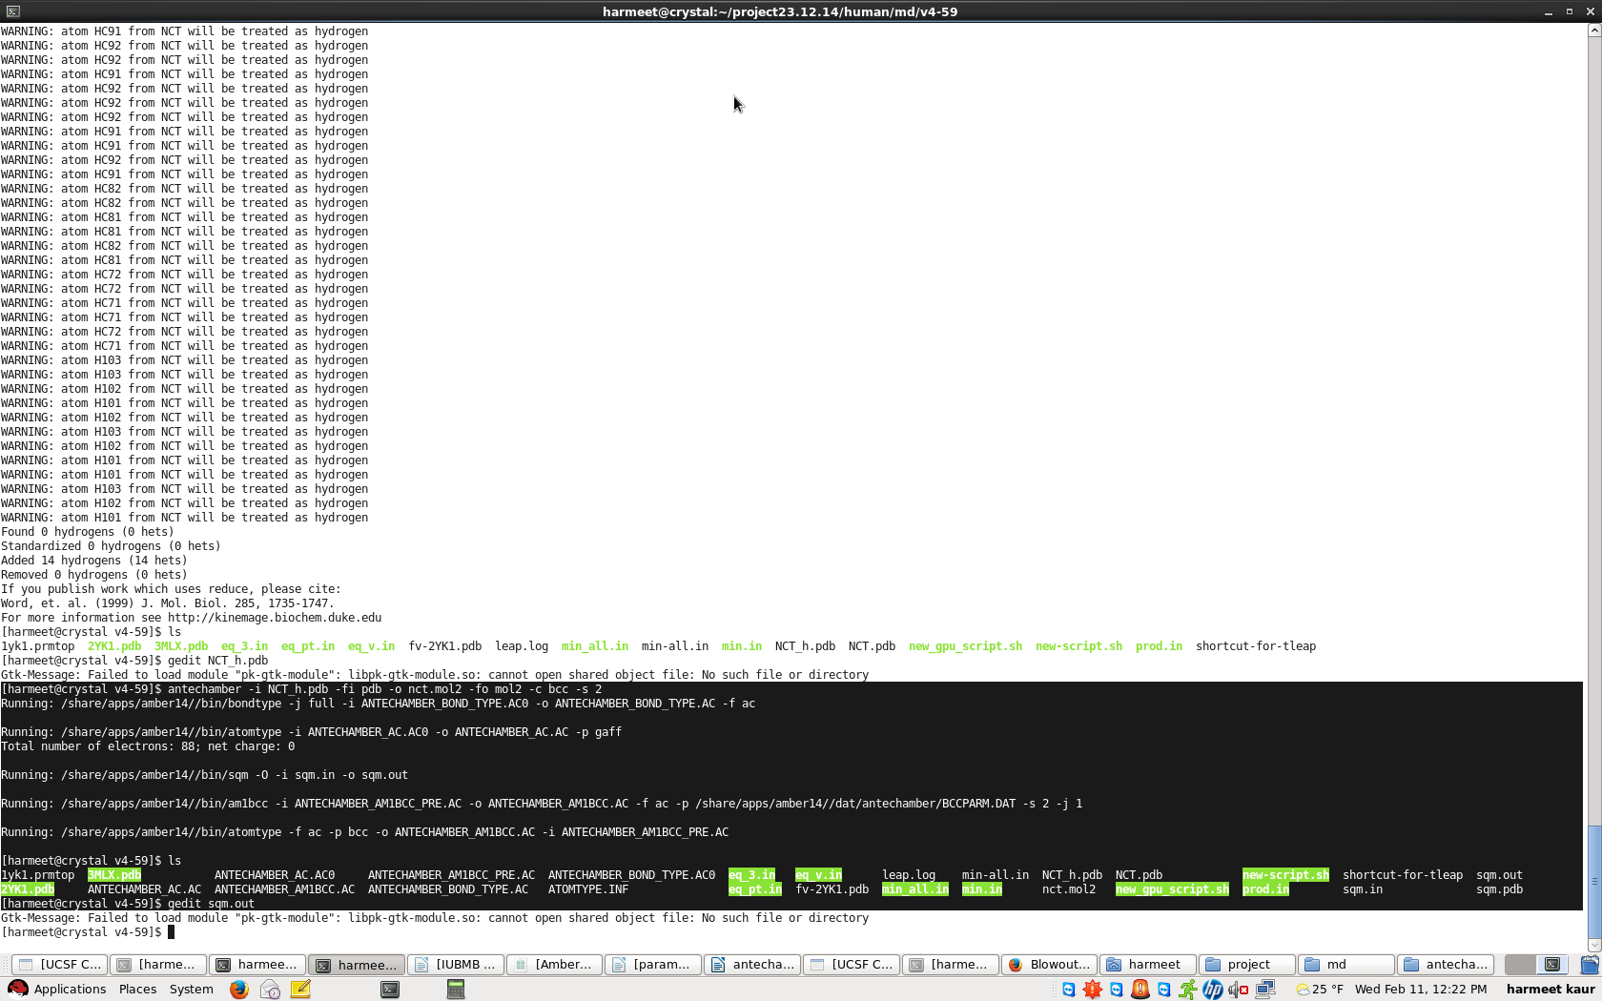Toggle the muted volume speaker icon

click(1238, 990)
